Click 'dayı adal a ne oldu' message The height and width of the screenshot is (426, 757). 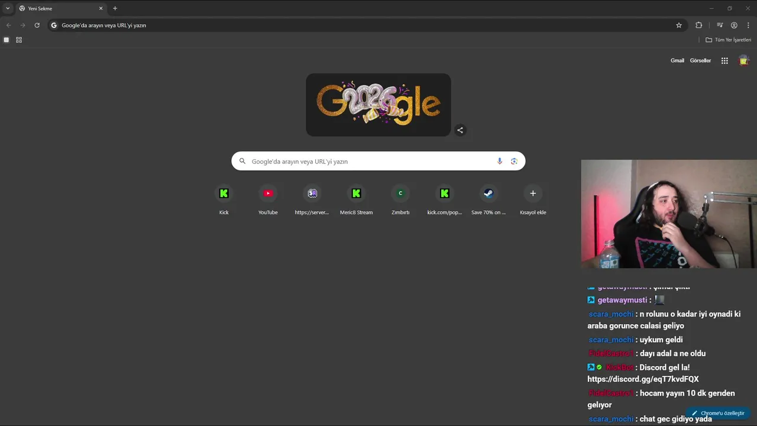(672, 353)
